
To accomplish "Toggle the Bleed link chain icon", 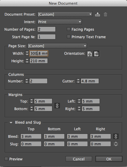I will [116, 136].
